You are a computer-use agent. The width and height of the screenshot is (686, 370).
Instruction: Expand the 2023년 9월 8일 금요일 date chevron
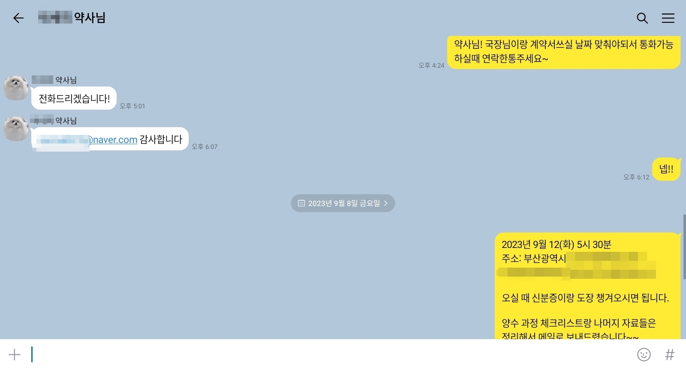pos(385,203)
